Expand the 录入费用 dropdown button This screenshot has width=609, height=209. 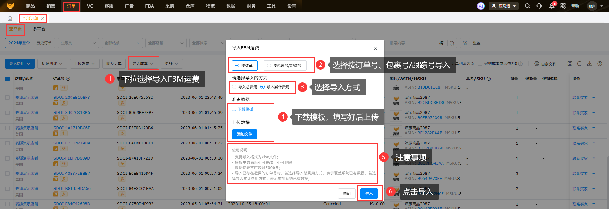tap(20, 64)
